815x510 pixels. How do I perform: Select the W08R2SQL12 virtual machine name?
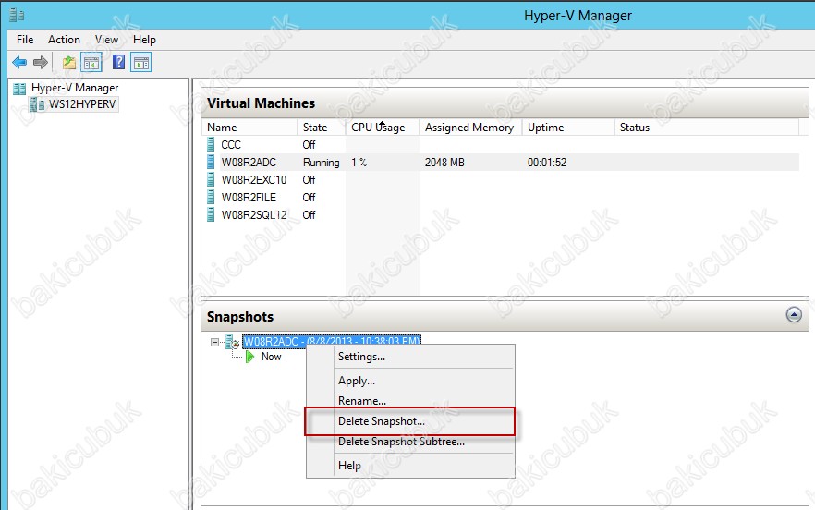pyautogui.click(x=253, y=214)
